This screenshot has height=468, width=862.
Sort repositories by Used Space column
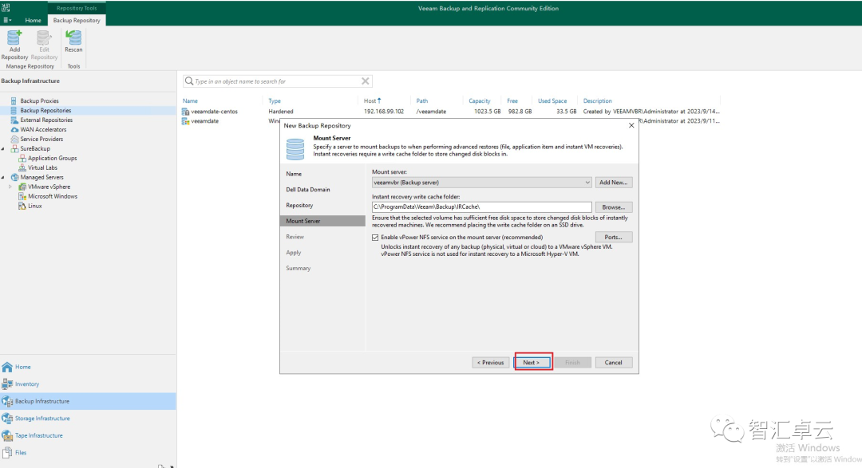tap(552, 101)
